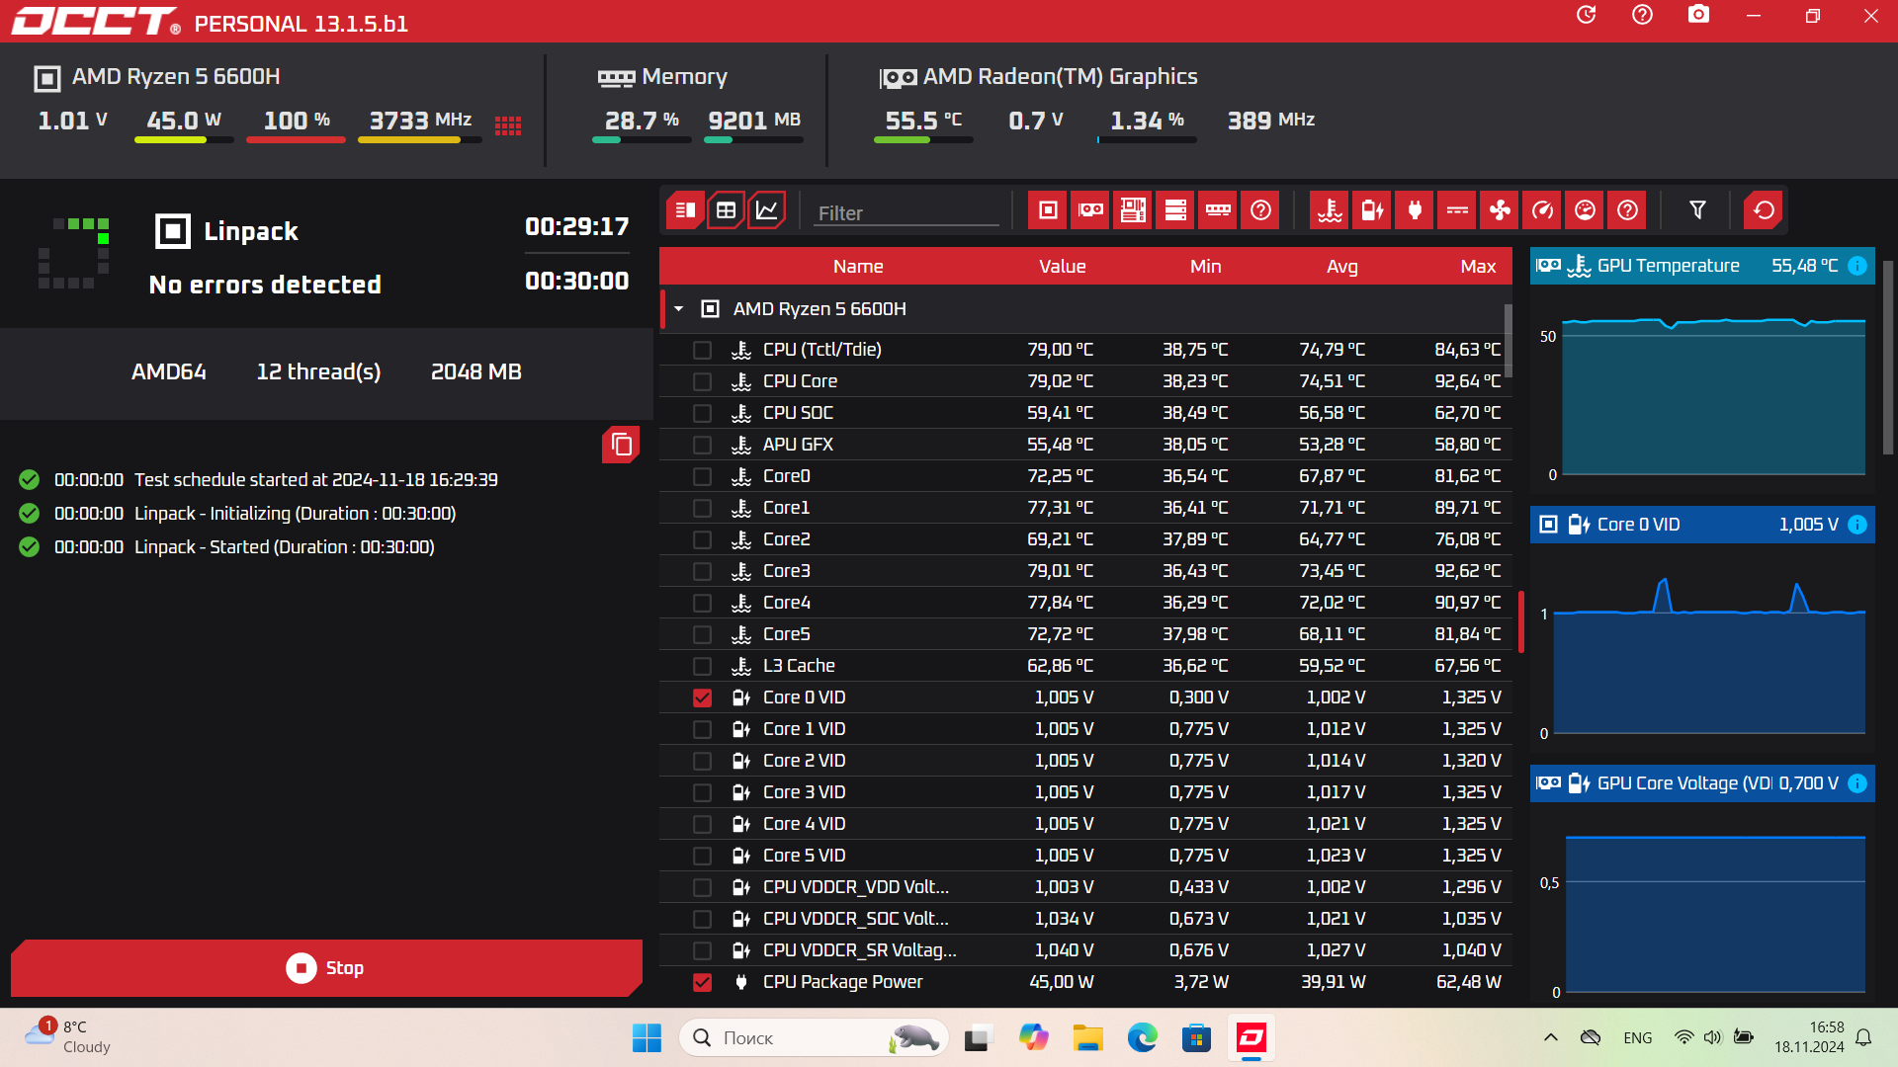The height and width of the screenshot is (1067, 1898).
Task: Uncheck the Core 0 VID checkbox
Action: [702, 698]
